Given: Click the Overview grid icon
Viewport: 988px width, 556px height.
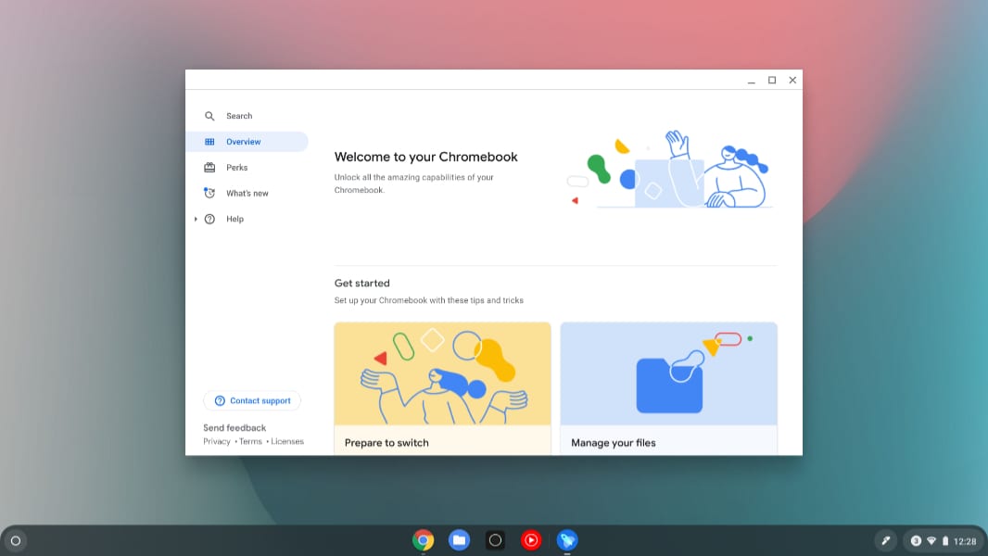Looking at the screenshot, I should click(x=209, y=142).
